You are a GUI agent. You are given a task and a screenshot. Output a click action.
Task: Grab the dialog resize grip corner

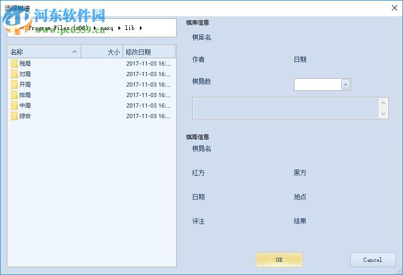[x=399, y=271]
